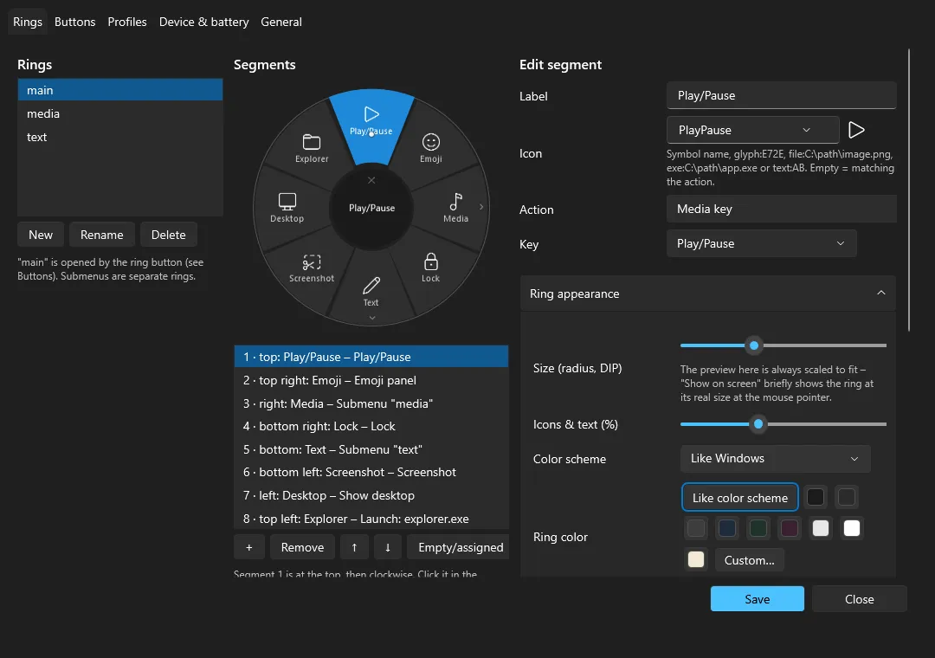The height and width of the screenshot is (658, 935).
Task: Select the Screenshot scissors segment
Action: coord(312,268)
